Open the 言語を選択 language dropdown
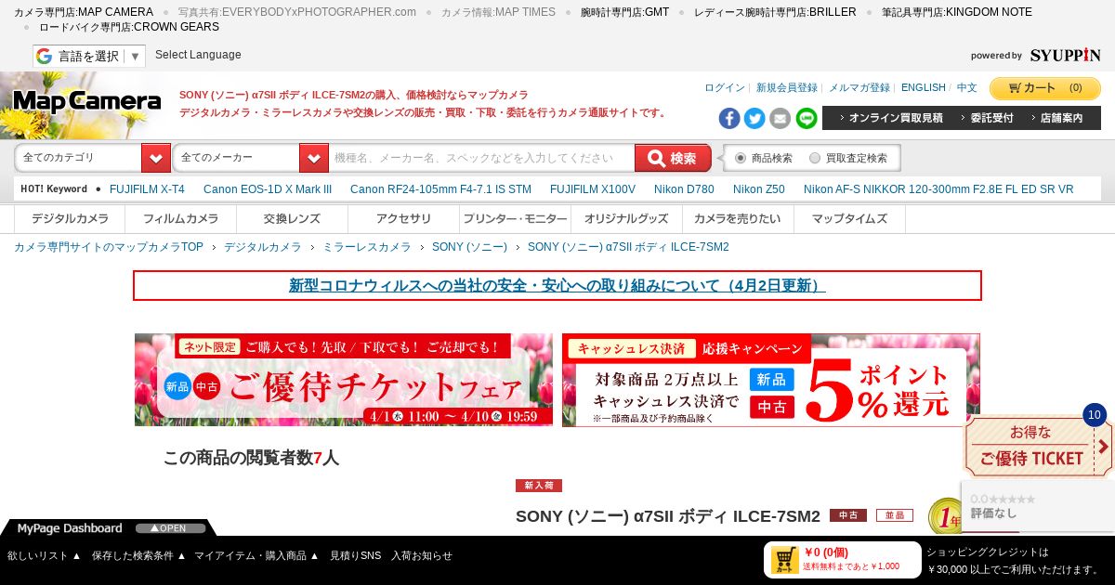Image resolution: width=1115 pixels, height=585 pixels. (88, 56)
